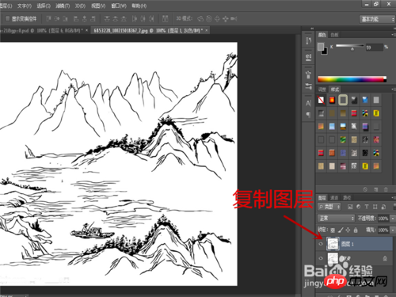
Task: Open the Styles panel flyout menu
Action: pos(393,89)
